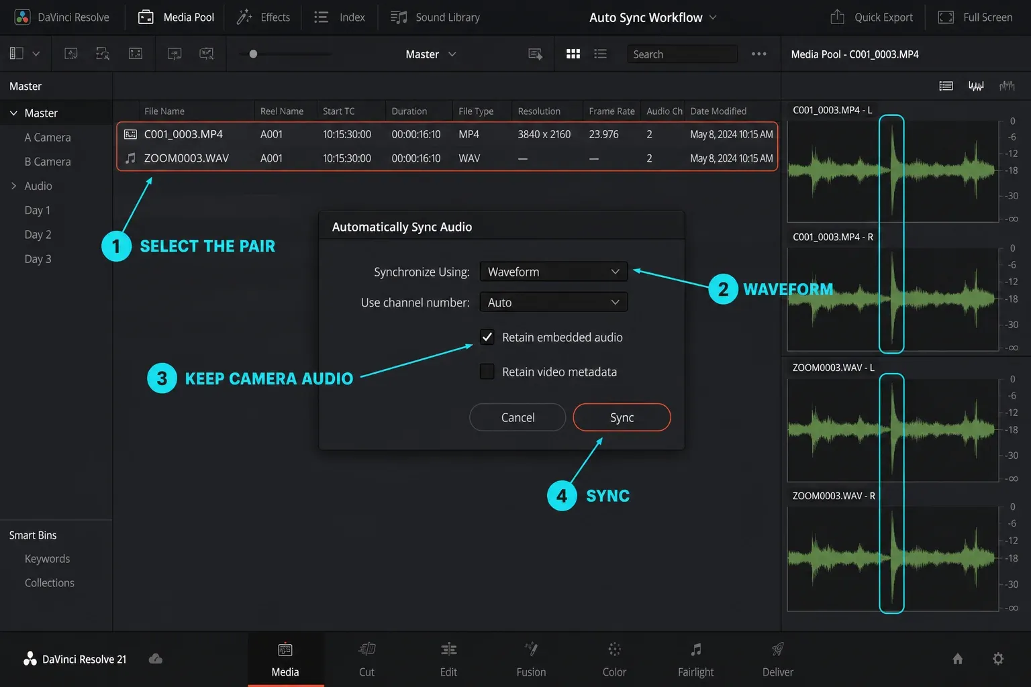Switch to the Fairlight page
Image resolution: width=1031 pixels, height=687 pixels.
tap(696, 659)
